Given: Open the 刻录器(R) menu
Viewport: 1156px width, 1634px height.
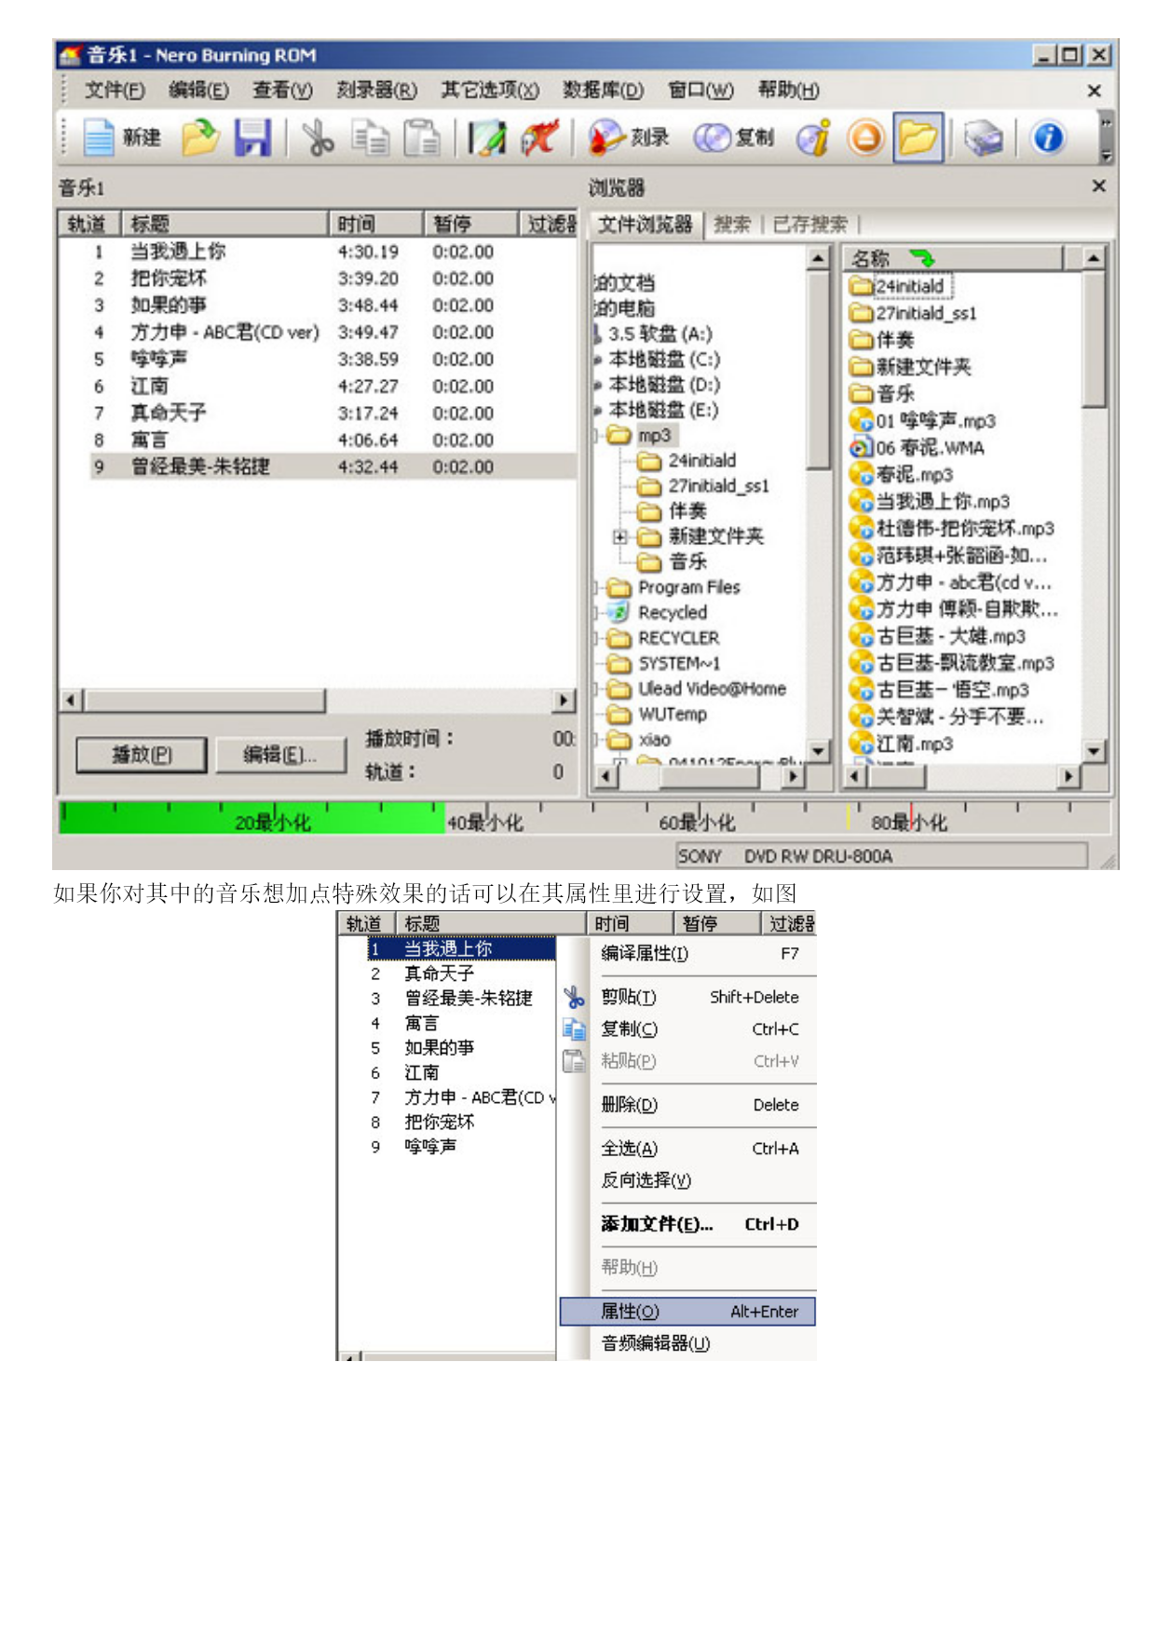Looking at the screenshot, I should [376, 90].
